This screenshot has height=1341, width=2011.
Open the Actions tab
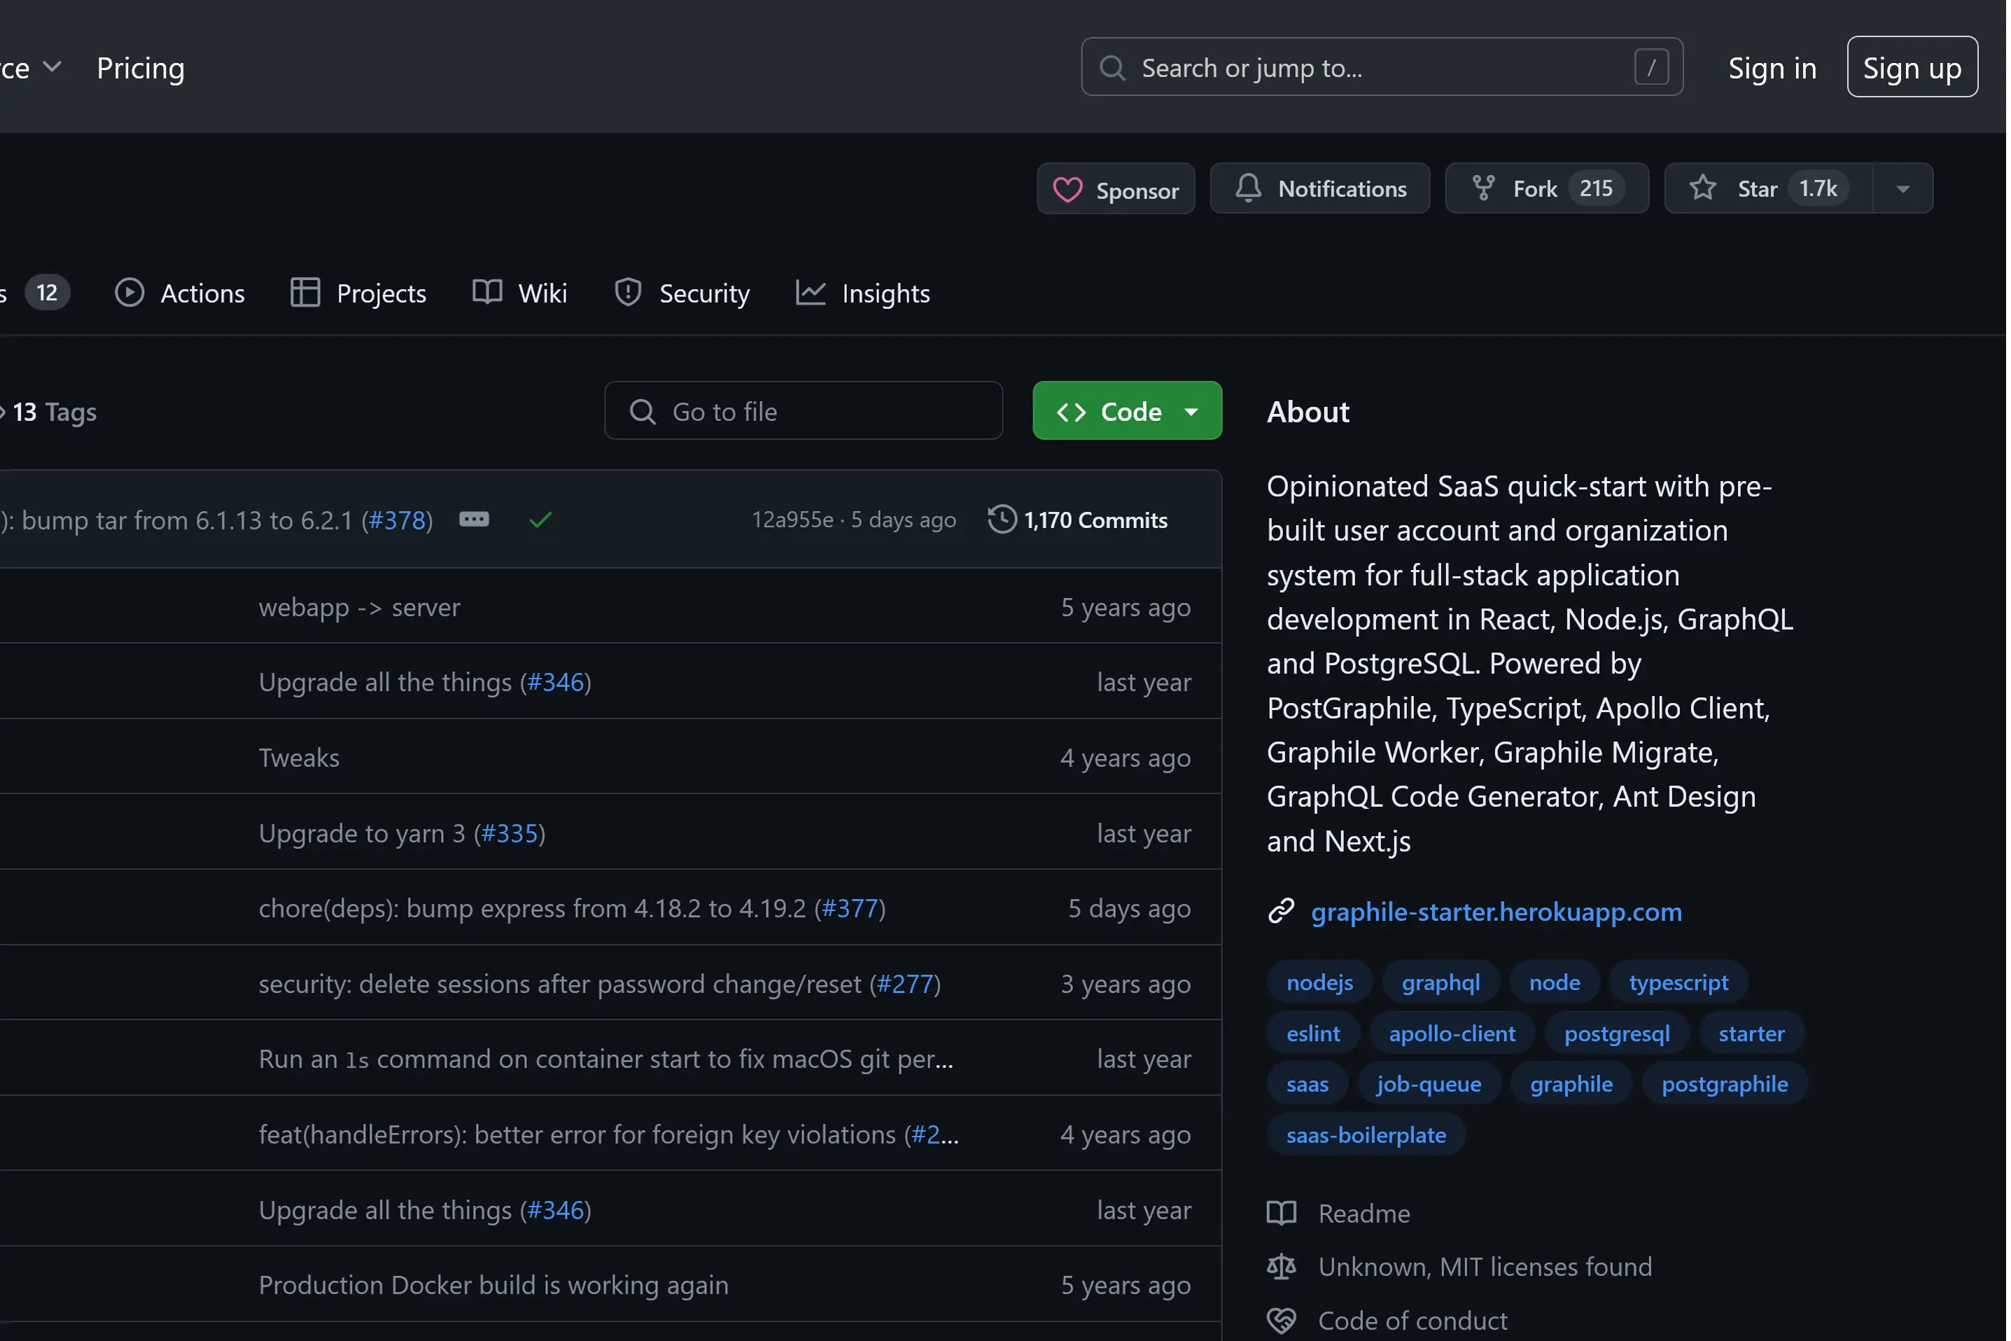coord(181,293)
